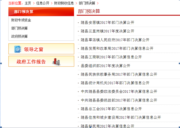Screen dimensions: 180x128
Task: Select 部门预决算 in the sidebar list
Action: pos(19,28)
